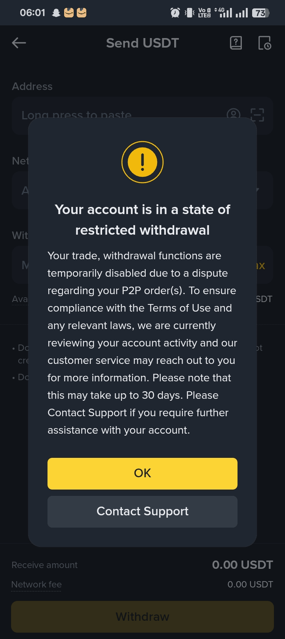Tap the back arrow
Screen dimensions: 285x639
(19, 43)
